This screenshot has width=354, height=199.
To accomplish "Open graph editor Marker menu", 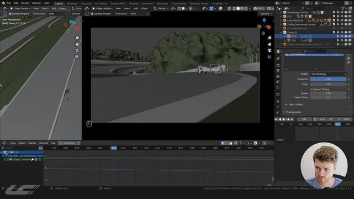I will 32,143.
